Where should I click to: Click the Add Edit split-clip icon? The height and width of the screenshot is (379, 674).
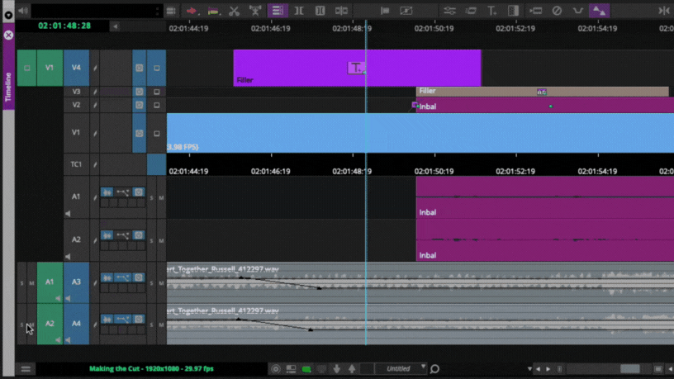click(x=342, y=11)
